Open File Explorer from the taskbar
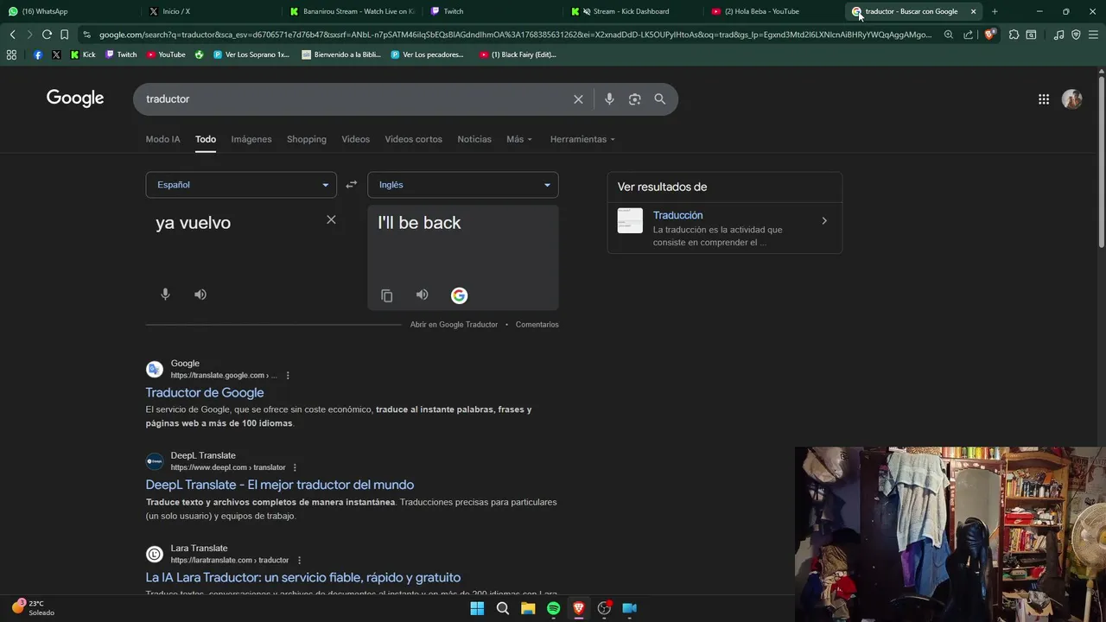 [x=528, y=608]
